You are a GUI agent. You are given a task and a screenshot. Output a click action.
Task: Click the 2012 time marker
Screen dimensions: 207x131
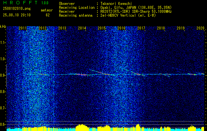point(42,28)
